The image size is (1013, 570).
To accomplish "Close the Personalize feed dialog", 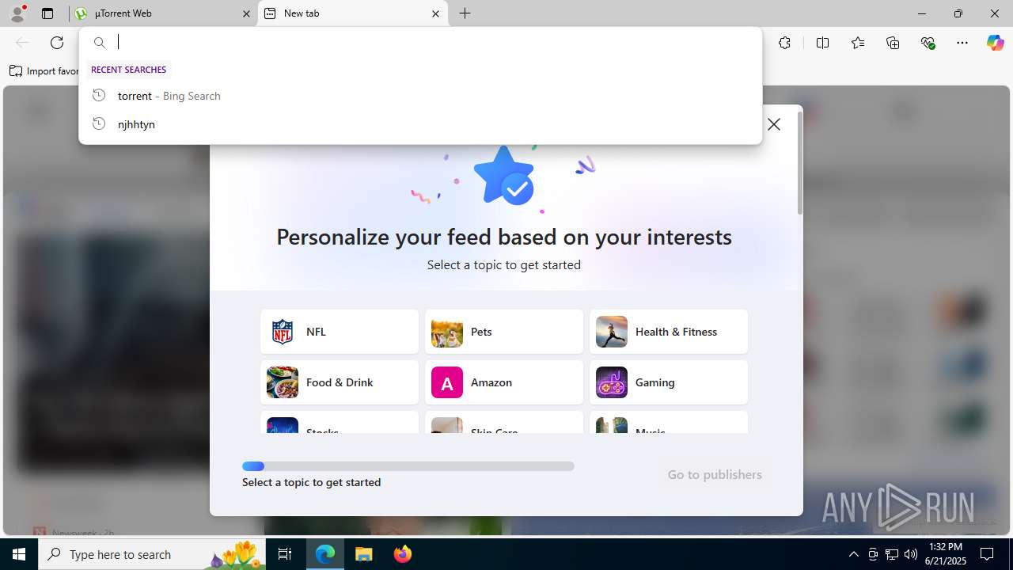I will click(774, 124).
